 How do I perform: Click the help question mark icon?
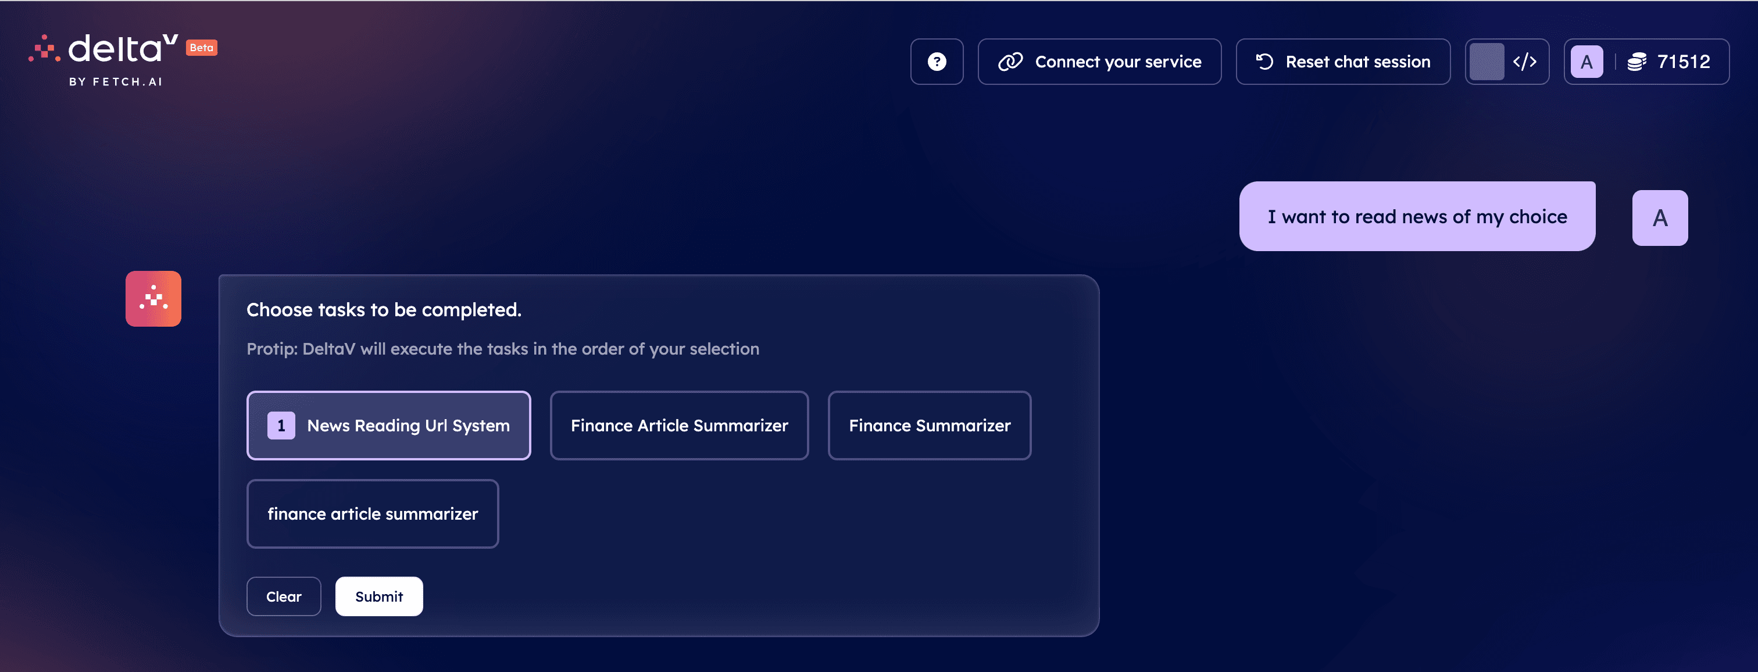[x=937, y=62]
